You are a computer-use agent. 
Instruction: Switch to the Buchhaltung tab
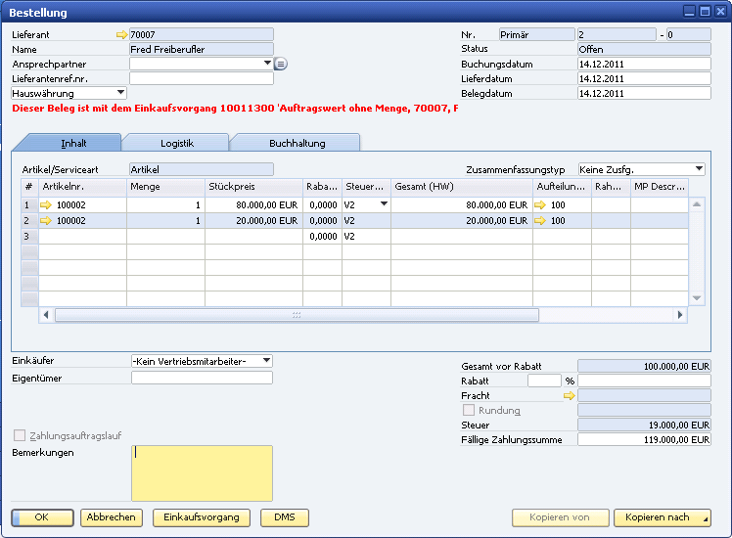297,143
